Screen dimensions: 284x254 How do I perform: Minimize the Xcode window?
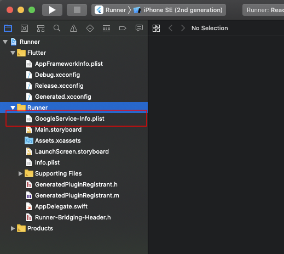[x=21, y=10]
